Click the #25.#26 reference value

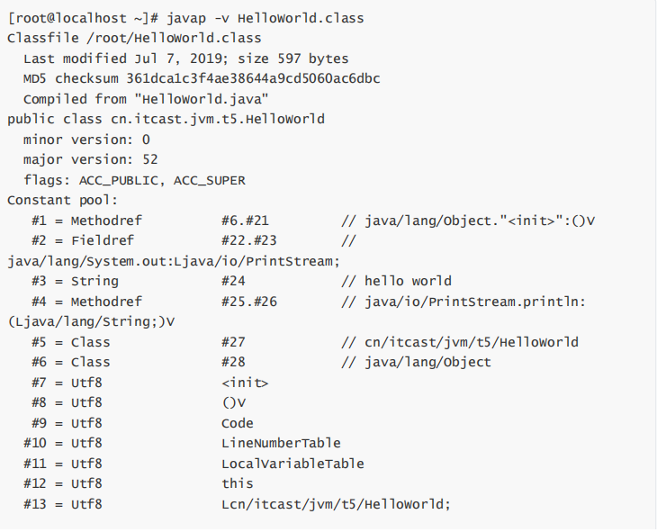point(249,302)
